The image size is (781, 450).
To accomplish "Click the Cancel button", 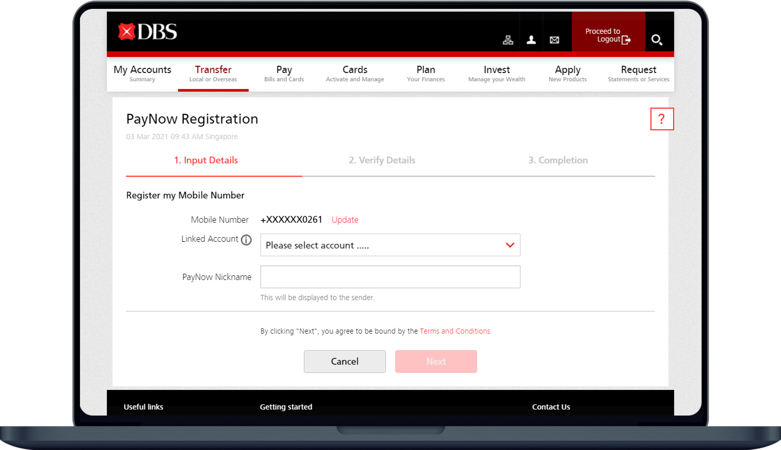I will [x=345, y=362].
